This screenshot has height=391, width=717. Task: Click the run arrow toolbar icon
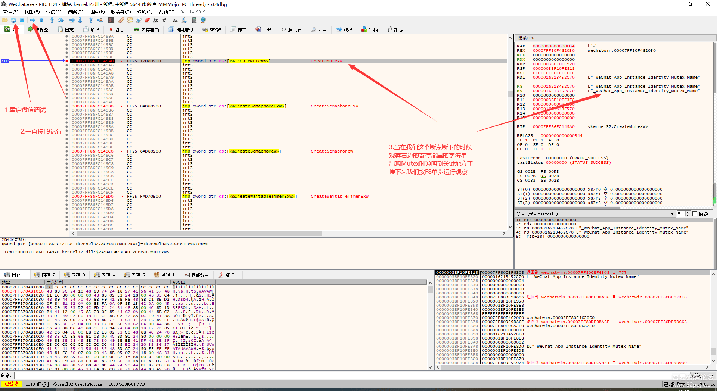33,20
